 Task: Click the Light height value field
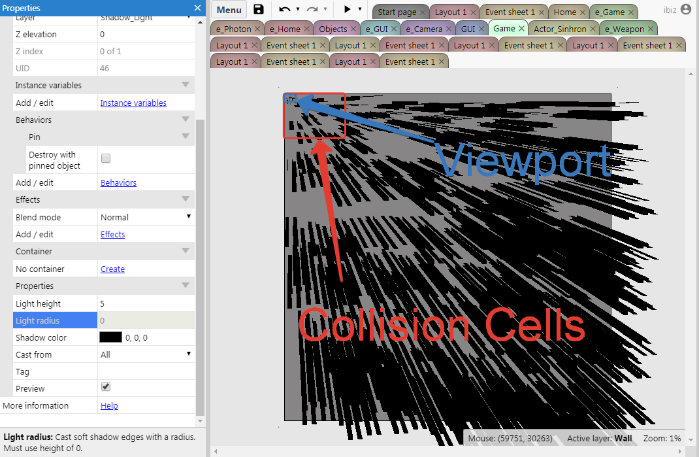click(x=146, y=304)
